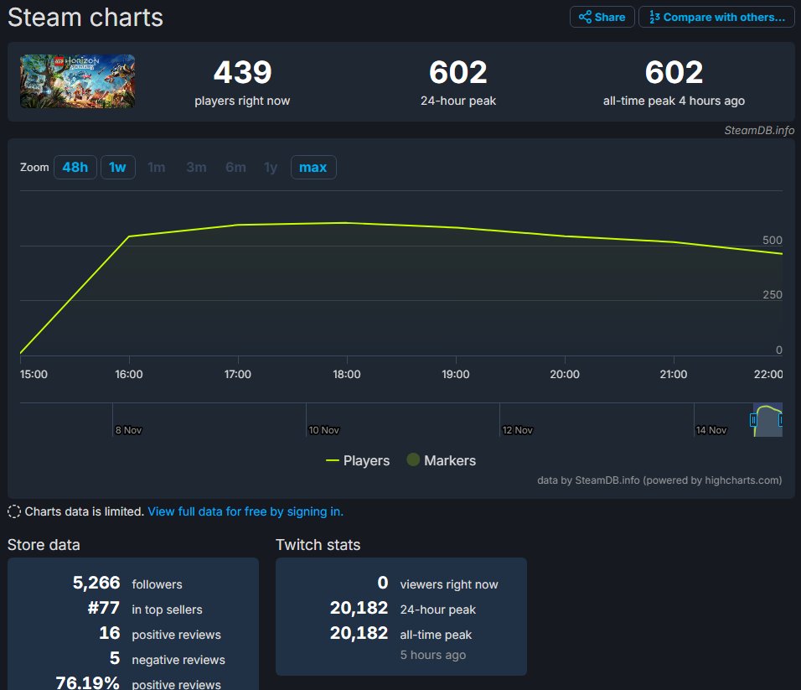Grab the left navigator range handle
Screen dimensions: 801x690
click(x=753, y=420)
